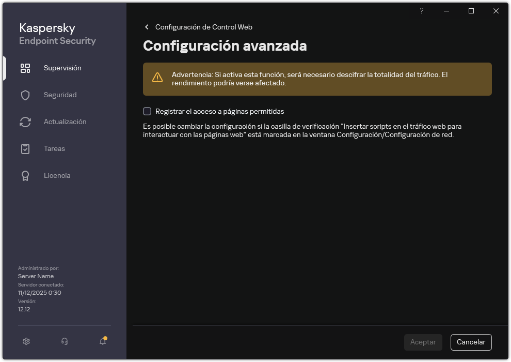The height and width of the screenshot is (362, 511).
Task: Click the Kaspersky Endpoint Security logo
Action: (x=57, y=33)
